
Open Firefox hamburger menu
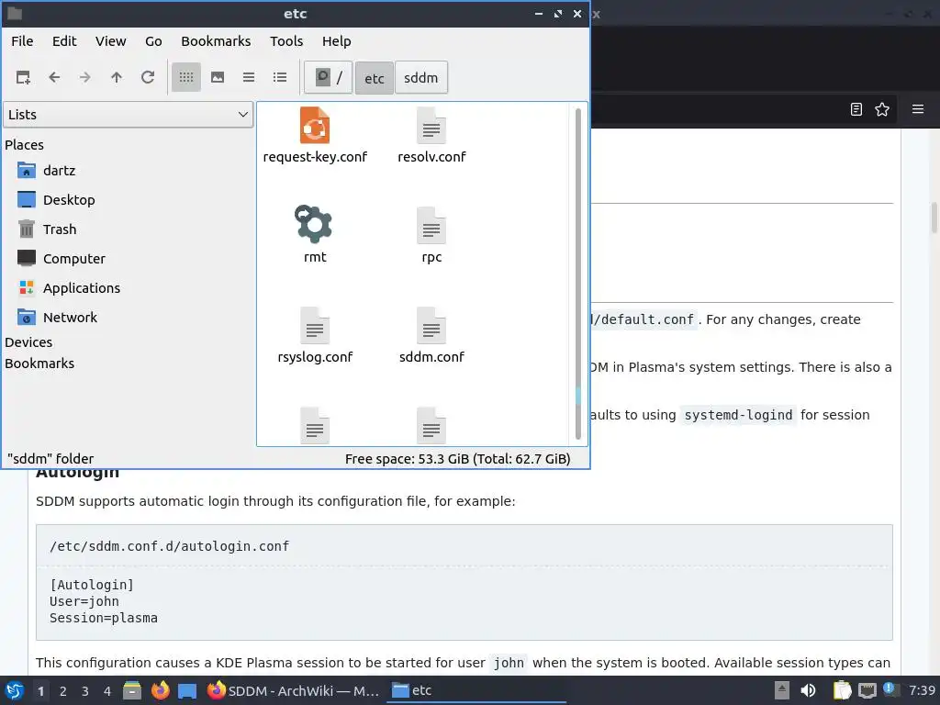pos(918,109)
